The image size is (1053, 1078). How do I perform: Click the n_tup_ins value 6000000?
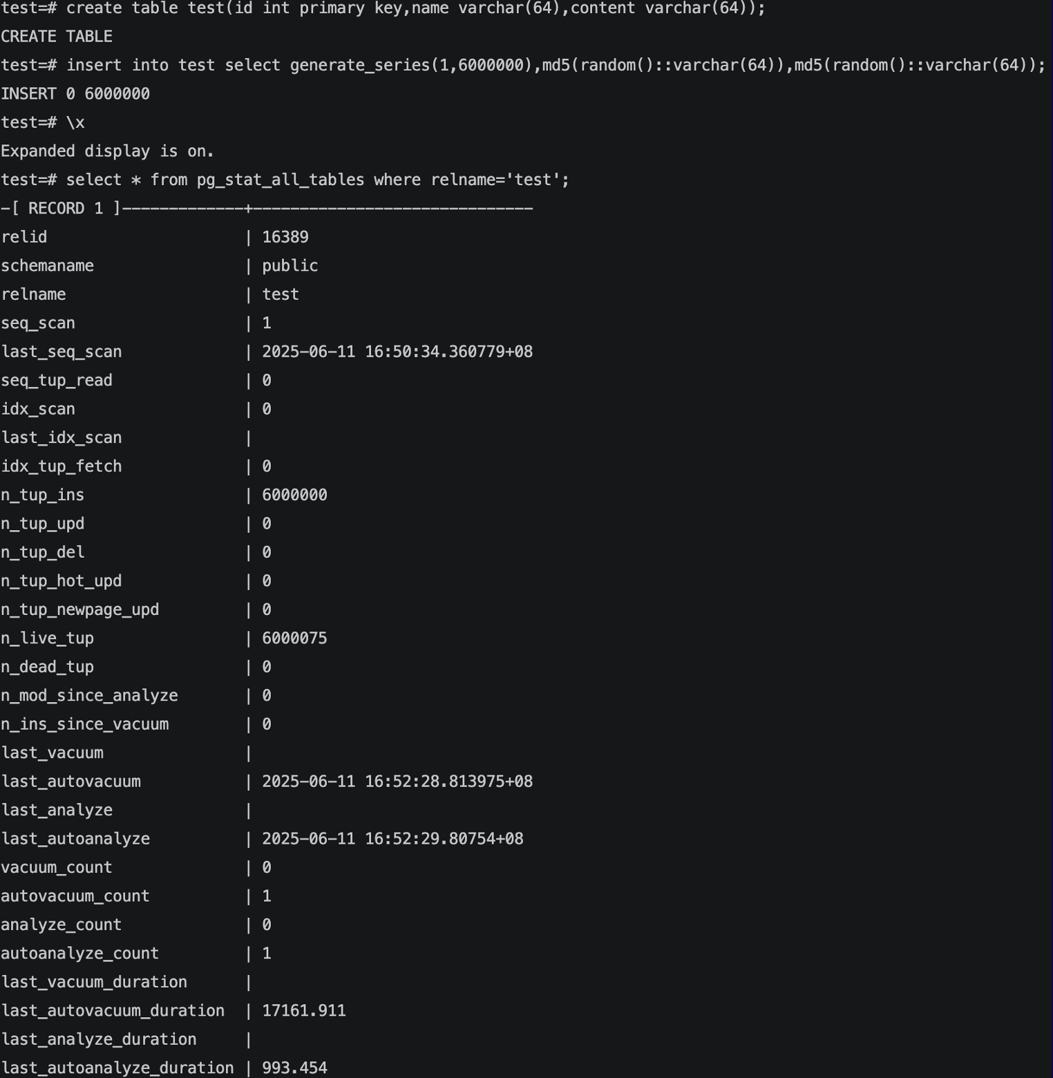pyautogui.click(x=294, y=495)
